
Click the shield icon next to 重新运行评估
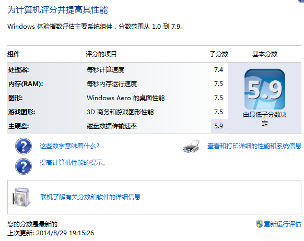[x=259, y=224]
